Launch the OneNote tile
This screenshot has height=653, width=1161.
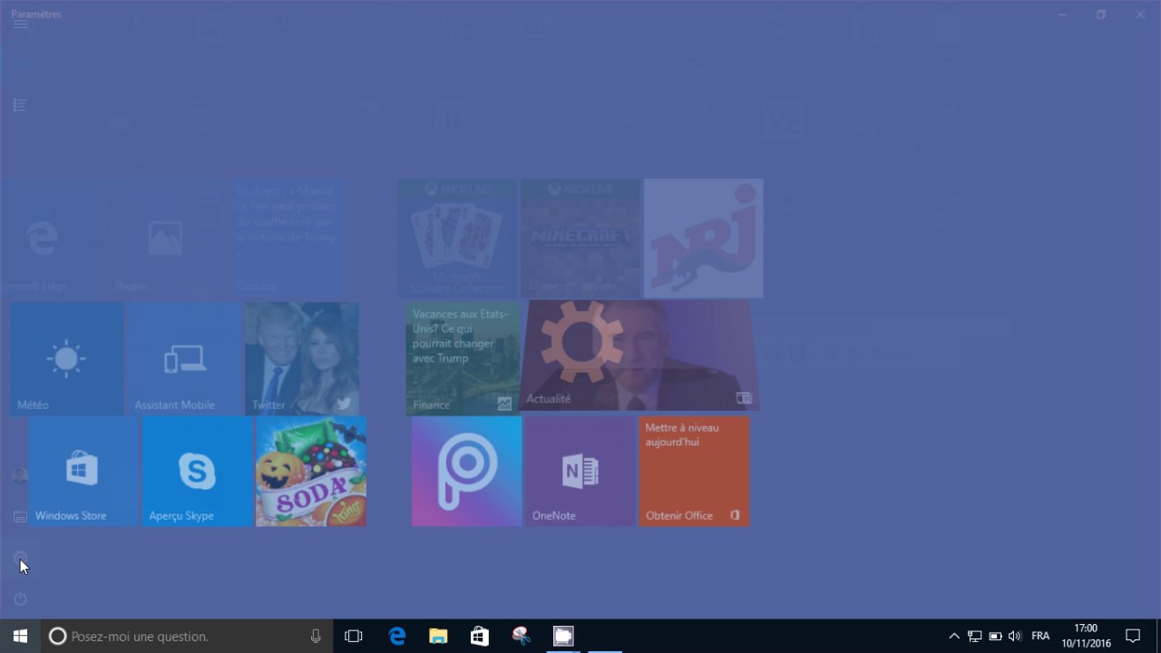click(x=580, y=472)
